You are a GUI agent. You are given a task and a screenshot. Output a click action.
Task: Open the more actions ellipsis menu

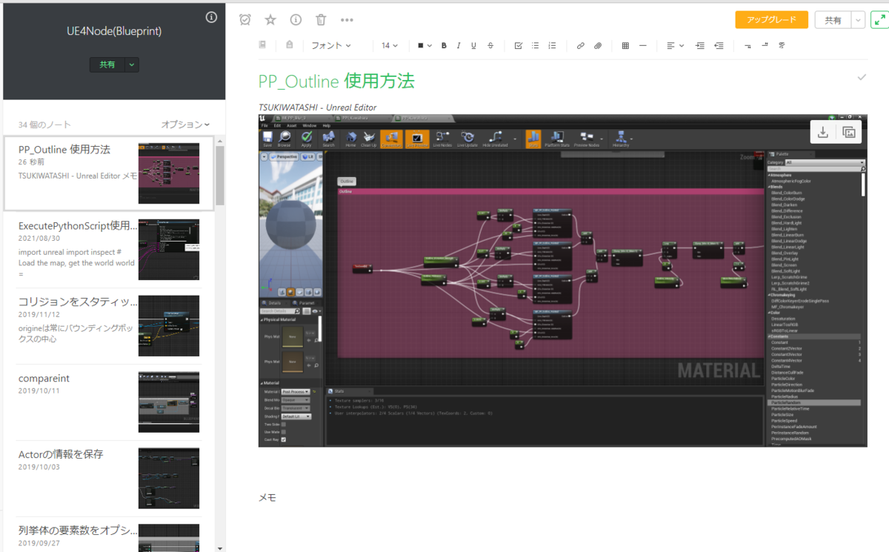[347, 20]
